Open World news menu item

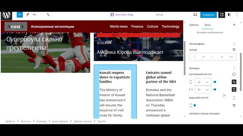(119, 26)
